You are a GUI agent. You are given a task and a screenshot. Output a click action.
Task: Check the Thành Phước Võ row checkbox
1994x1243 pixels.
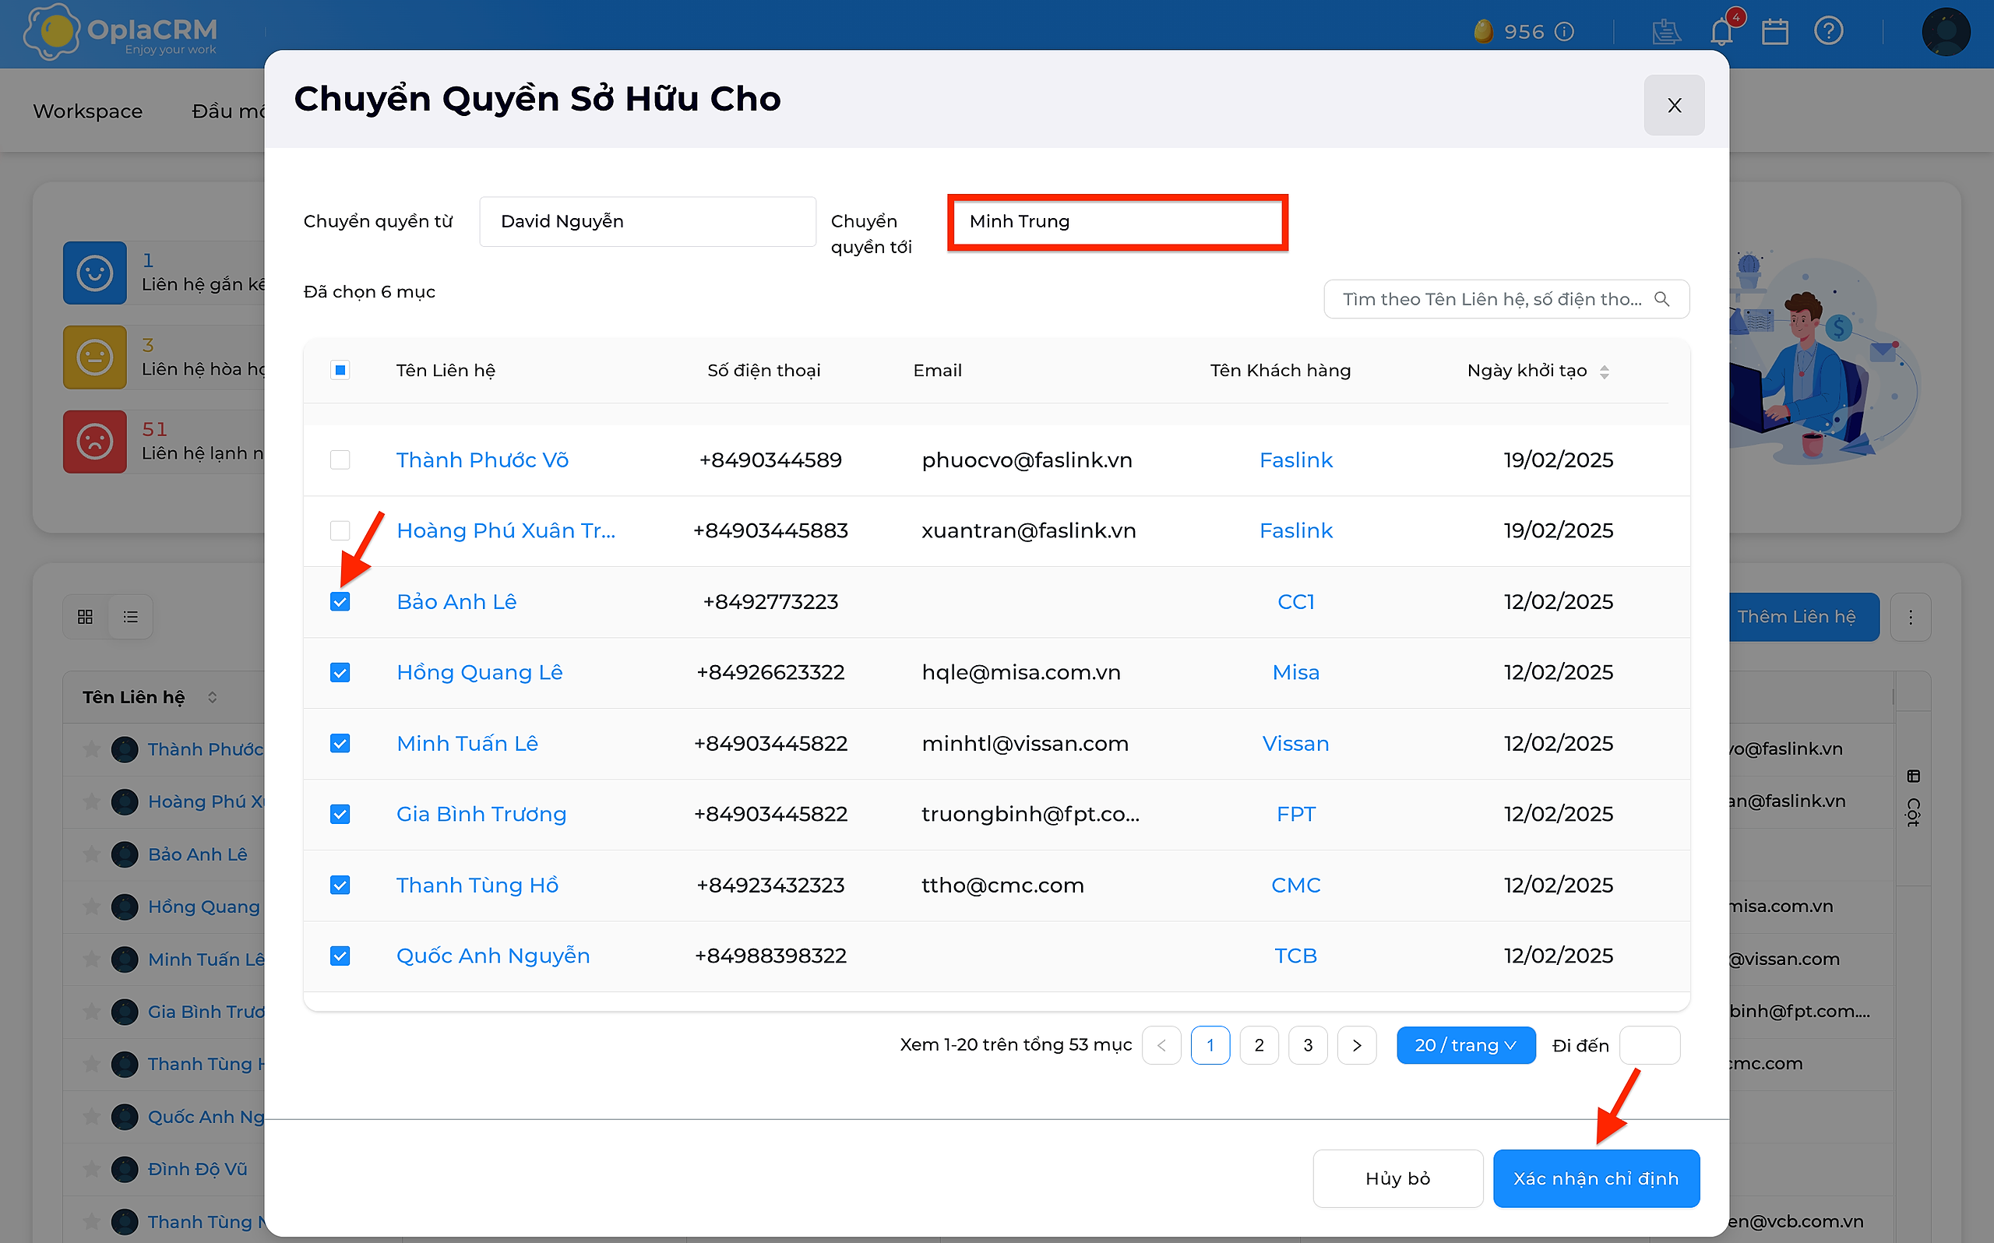point(340,460)
